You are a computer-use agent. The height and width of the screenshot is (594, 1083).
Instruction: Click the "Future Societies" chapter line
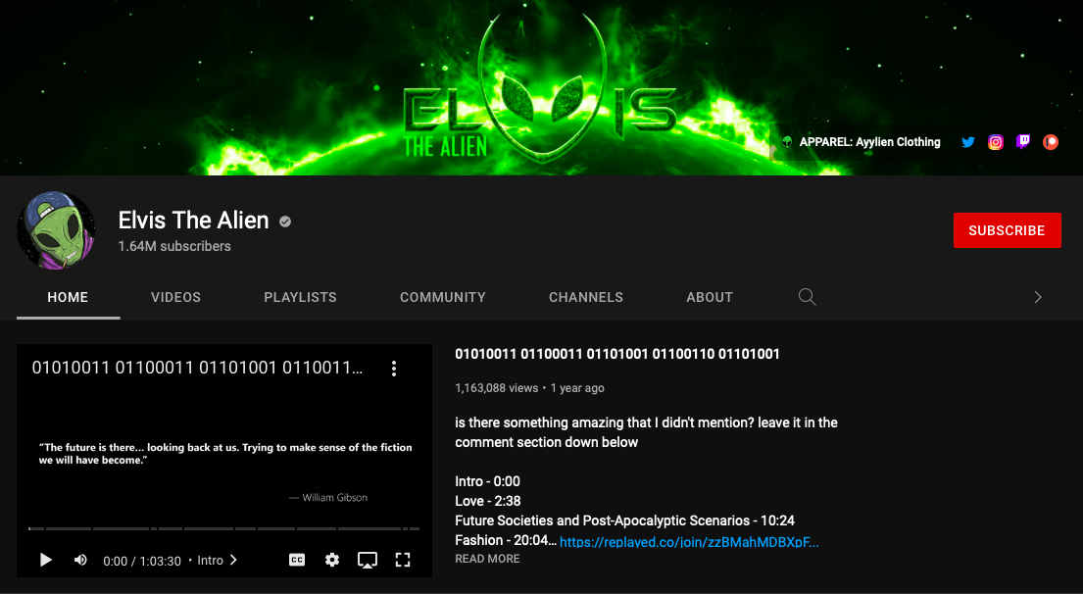624,520
